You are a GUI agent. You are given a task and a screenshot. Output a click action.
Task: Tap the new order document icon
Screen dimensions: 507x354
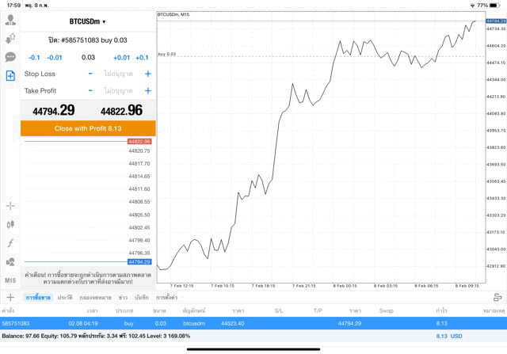point(10,75)
